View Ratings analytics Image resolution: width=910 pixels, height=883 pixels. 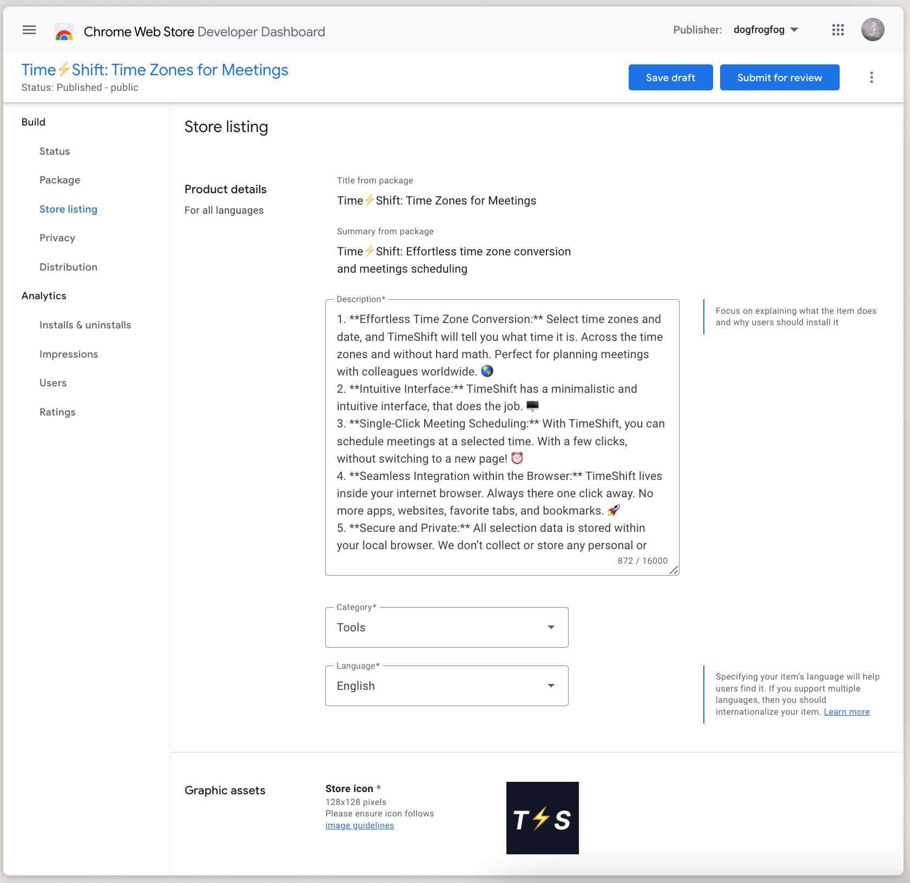coord(57,412)
